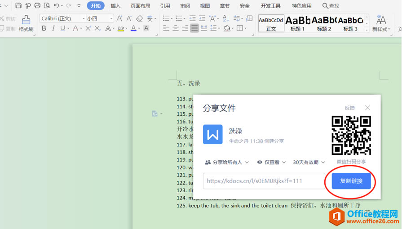Expand the styles gallery
Screen dimensions: 402x229
click(367, 30)
